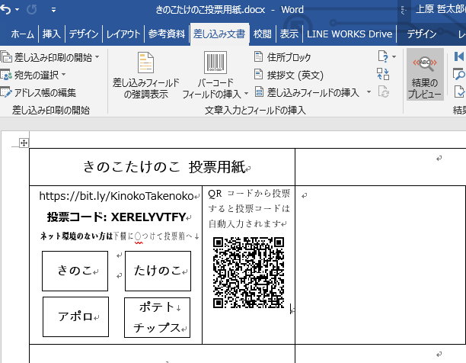Click the ポテトチップス text box
466x363 pixels.
[157, 317]
